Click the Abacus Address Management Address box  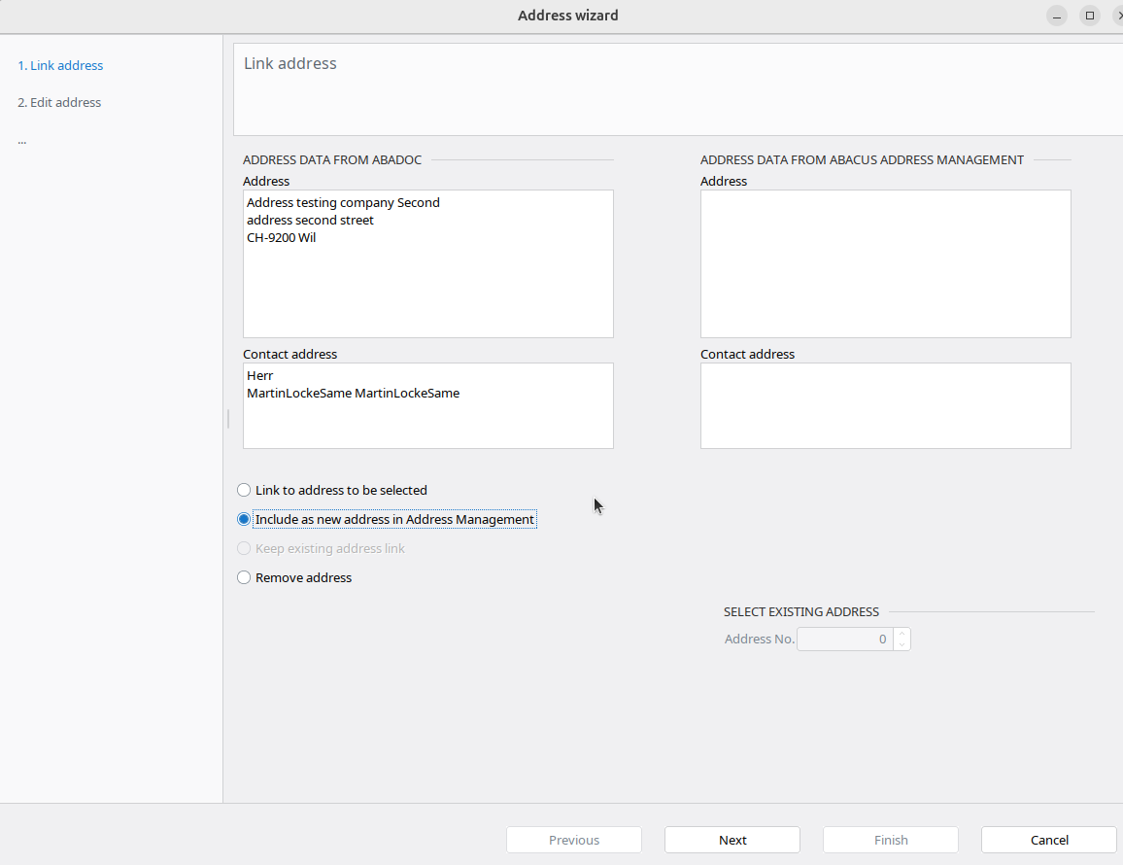pos(885,263)
